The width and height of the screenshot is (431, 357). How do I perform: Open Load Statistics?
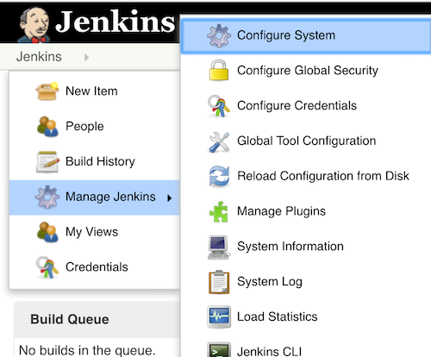(x=278, y=316)
